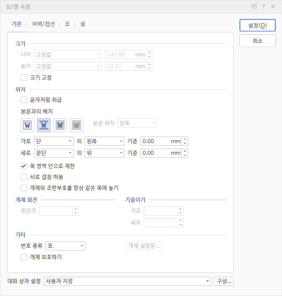This screenshot has height=296, width=282.
Task: Uncheck 쪽 영역 안으로 제한
Action: coord(24,166)
